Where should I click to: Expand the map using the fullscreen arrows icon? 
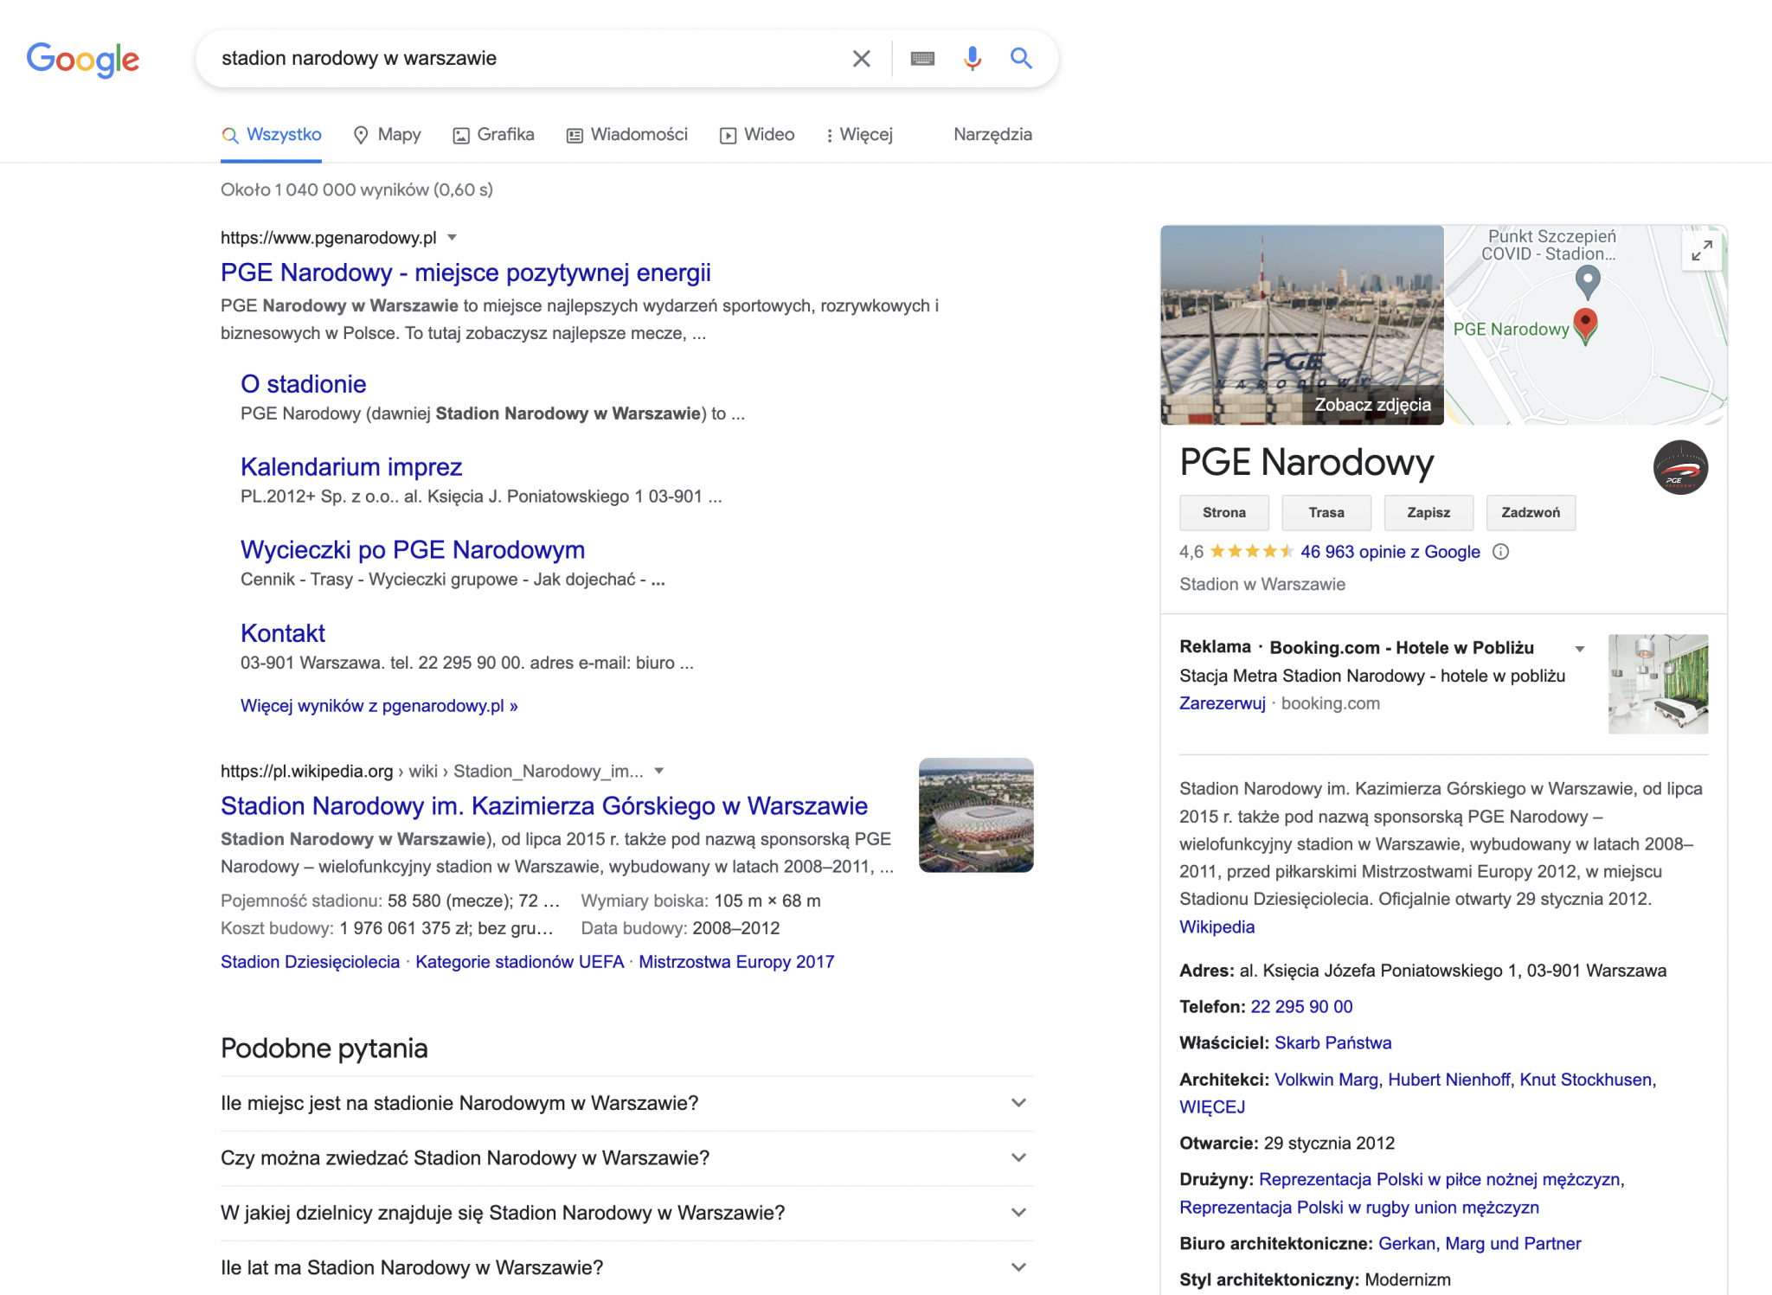click(x=1701, y=251)
